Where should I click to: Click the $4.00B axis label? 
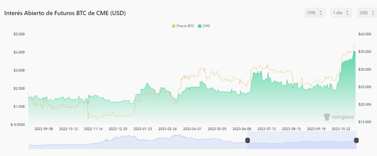[19, 52]
